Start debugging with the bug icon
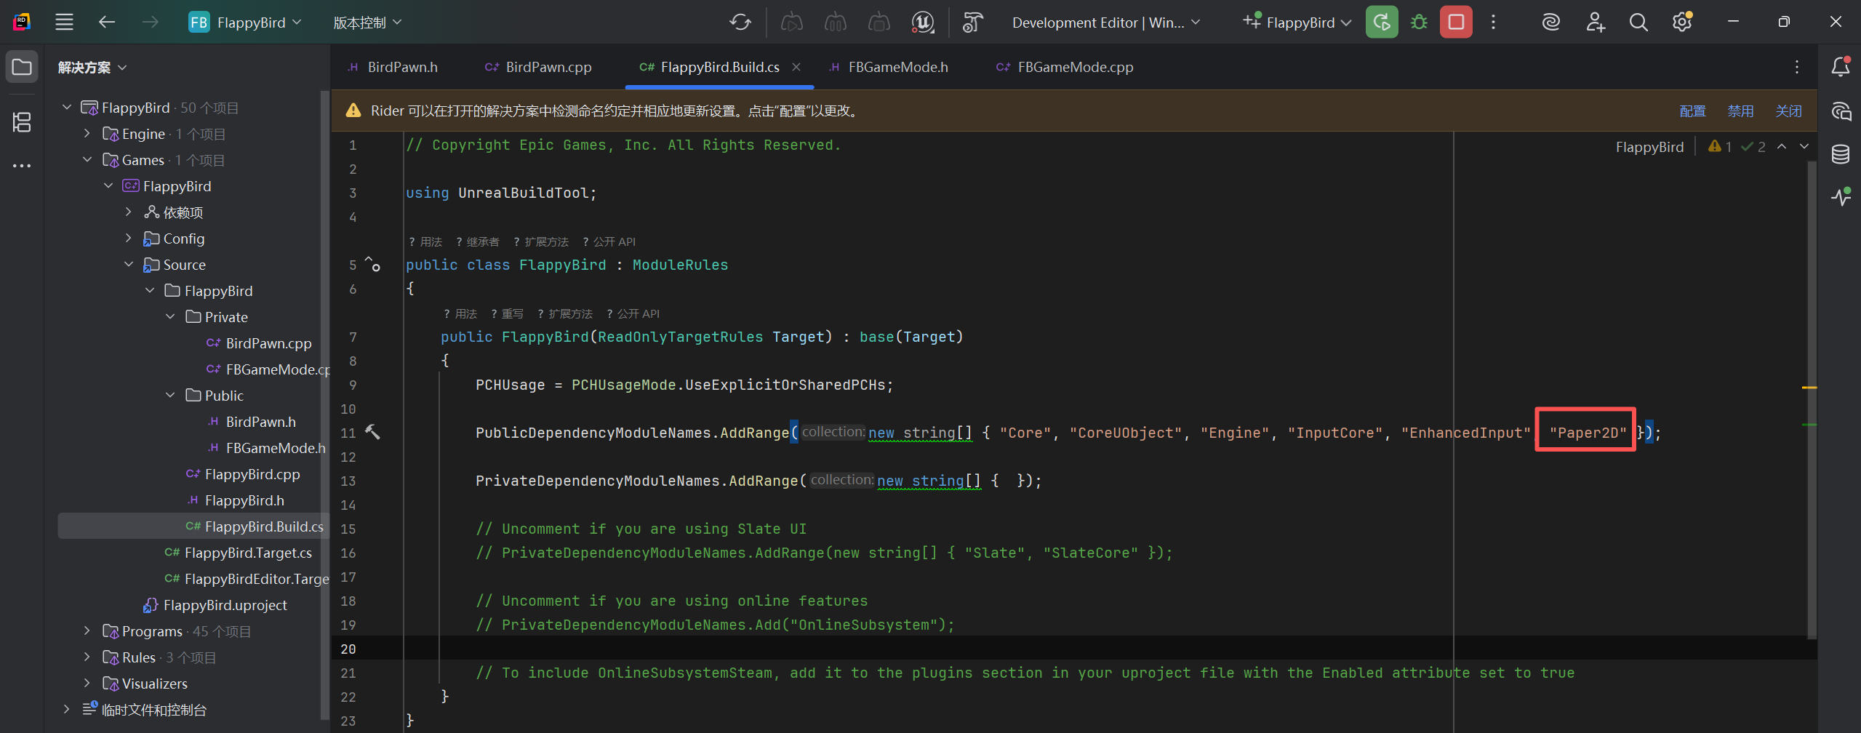Viewport: 1861px width, 733px height. 1419,22
